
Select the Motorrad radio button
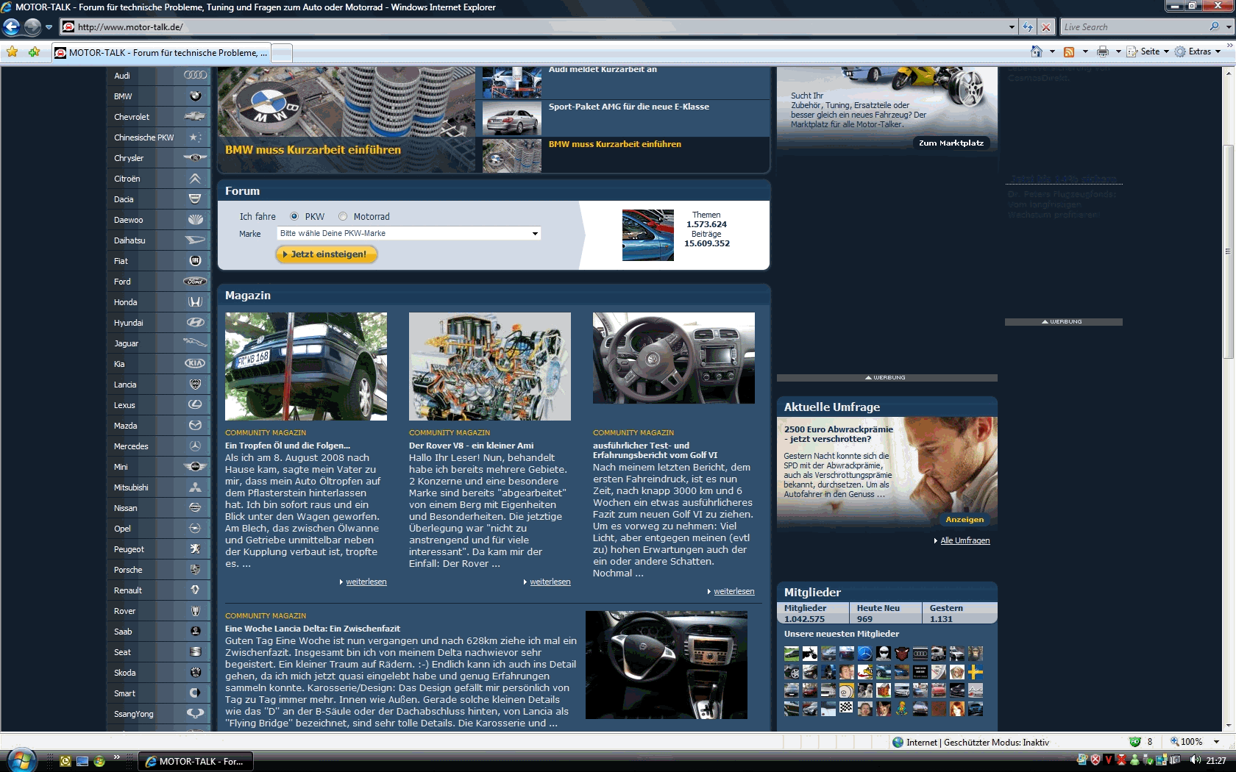pos(343,216)
